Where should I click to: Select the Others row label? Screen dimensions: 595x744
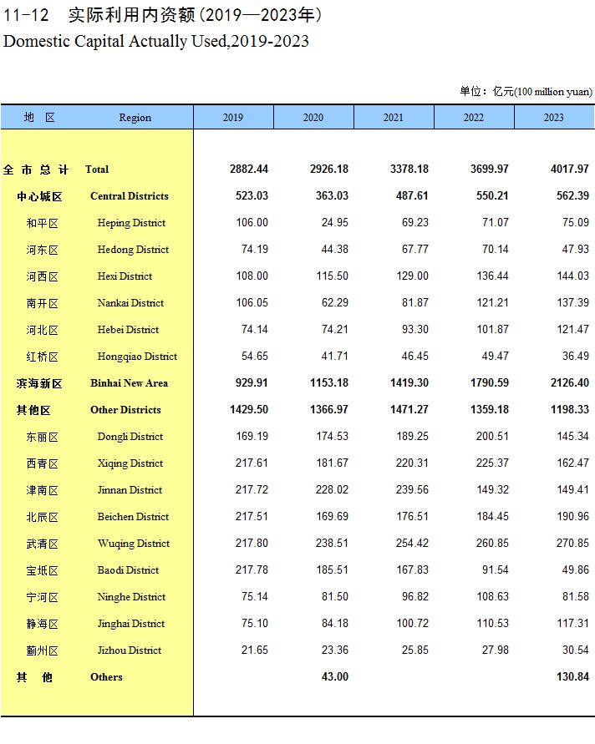106,677
